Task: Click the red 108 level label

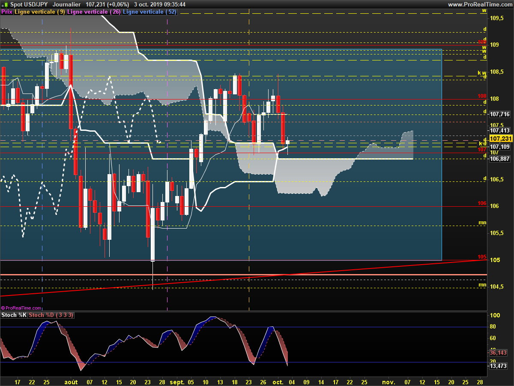Action: (482, 96)
